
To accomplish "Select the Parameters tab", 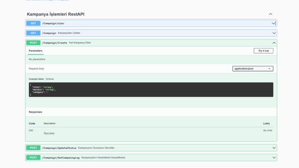I will 35,51.
